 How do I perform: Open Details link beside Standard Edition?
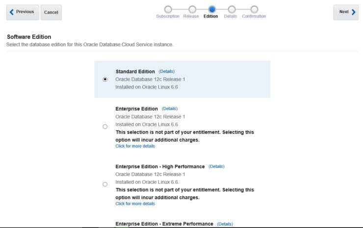(166, 71)
